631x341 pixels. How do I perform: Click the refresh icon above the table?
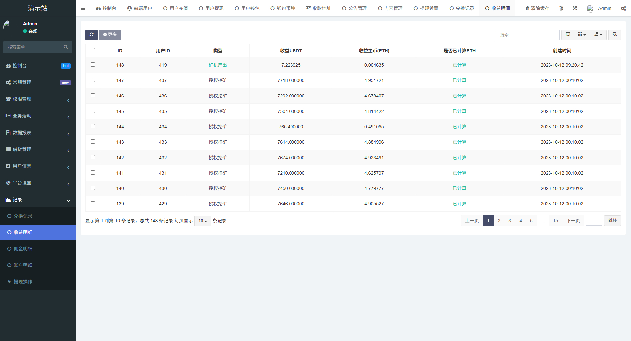(91, 35)
